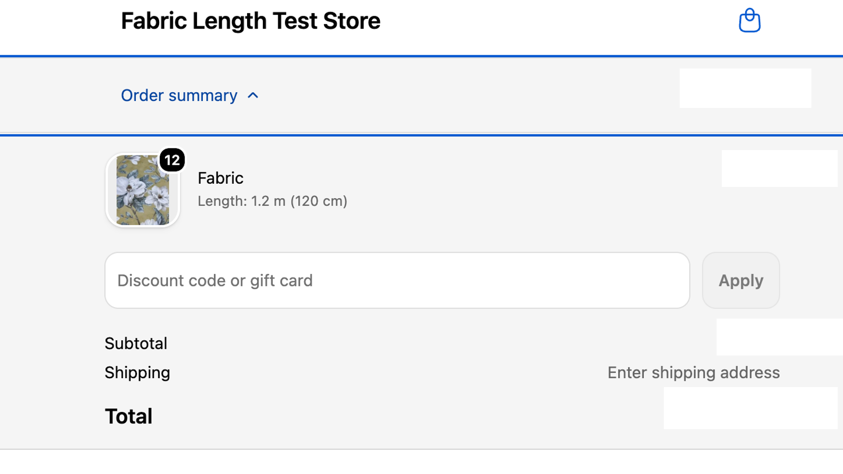
Task: Click the Apply discount button
Action: click(x=741, y=280)
